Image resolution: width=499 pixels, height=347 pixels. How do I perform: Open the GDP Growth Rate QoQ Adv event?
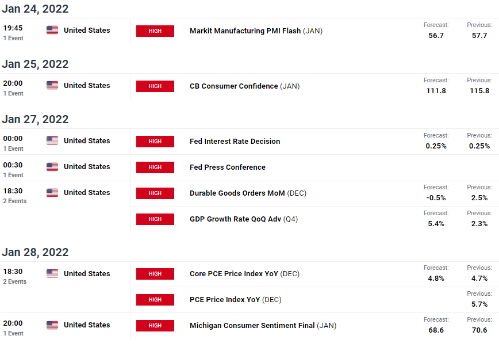[235, 219]
